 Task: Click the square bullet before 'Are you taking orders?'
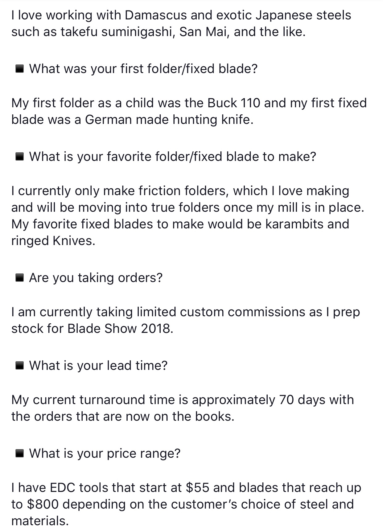pos(20,278)
